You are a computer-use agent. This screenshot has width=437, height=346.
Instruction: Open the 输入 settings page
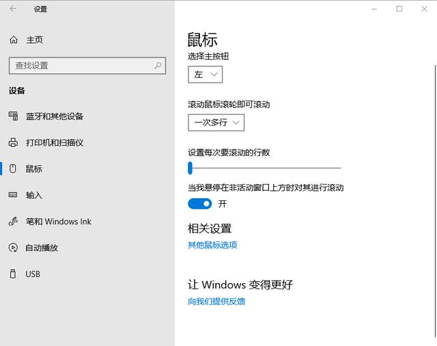(x=34, y=195)
